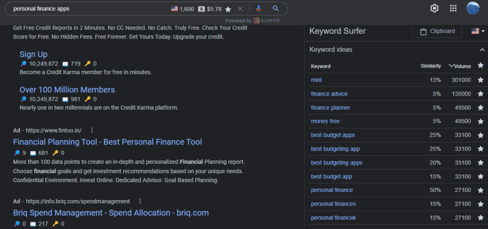Click the word count icon under the Fintoo ad

click(33, 153)
